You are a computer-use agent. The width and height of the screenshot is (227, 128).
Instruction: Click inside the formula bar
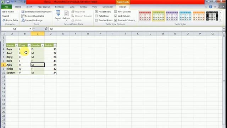coord(135,29)
